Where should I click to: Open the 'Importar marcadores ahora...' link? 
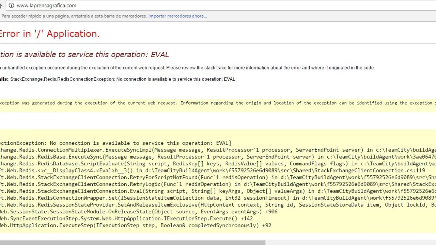tap(177, 16)
